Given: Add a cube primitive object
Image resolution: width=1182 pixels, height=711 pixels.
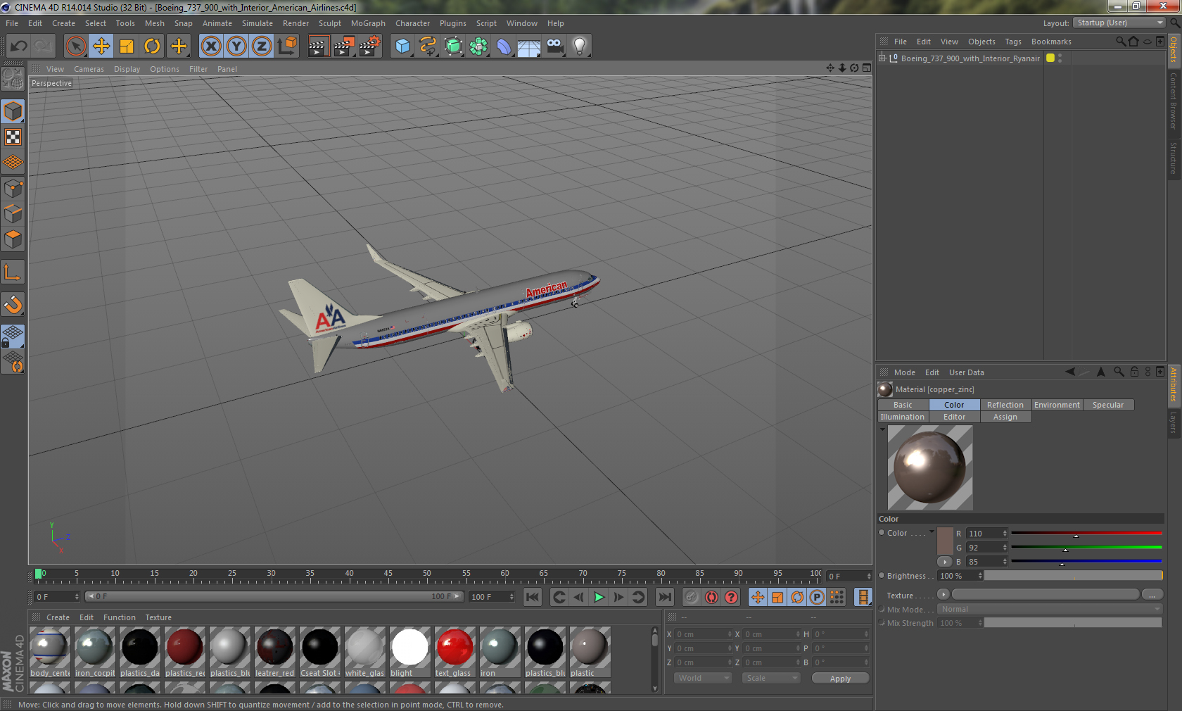Looking at the screenshot, I should coord(402,46).
